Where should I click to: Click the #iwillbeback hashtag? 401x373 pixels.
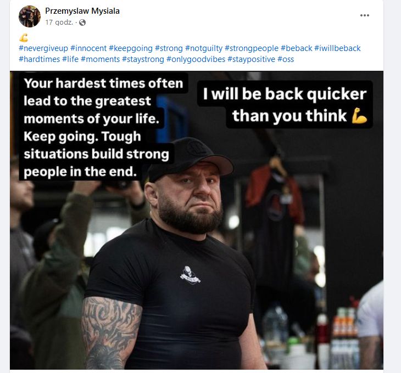pos(337,48)
